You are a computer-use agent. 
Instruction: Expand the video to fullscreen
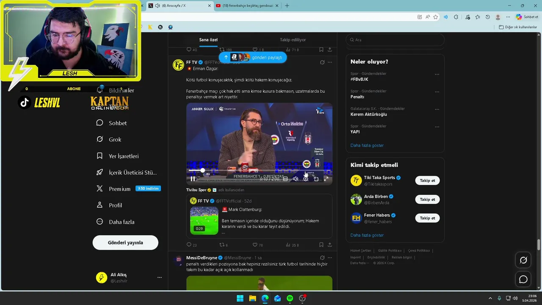[326, 179]
